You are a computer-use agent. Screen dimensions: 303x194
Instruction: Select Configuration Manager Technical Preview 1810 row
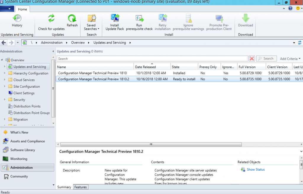coord(179,73)
